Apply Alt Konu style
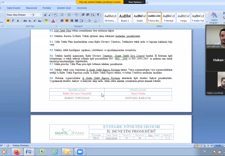 click(110, 18)
